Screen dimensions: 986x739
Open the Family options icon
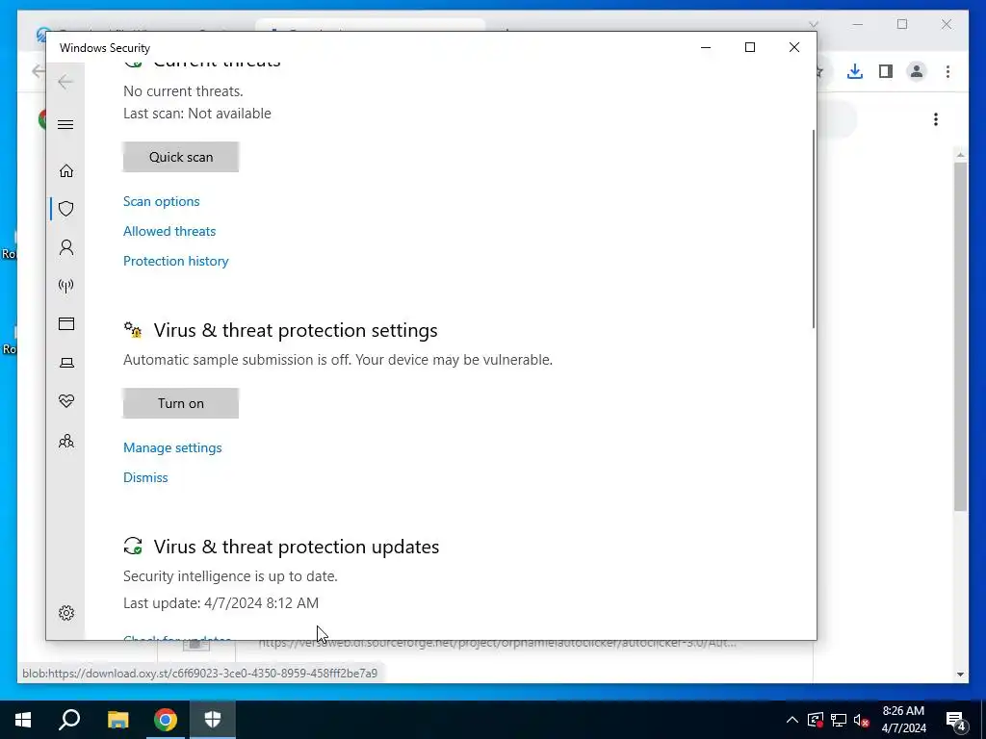(66, 441)
